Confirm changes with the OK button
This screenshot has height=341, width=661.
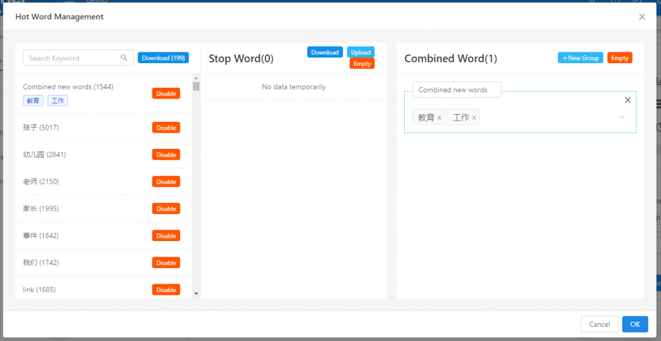click(635, 324)
